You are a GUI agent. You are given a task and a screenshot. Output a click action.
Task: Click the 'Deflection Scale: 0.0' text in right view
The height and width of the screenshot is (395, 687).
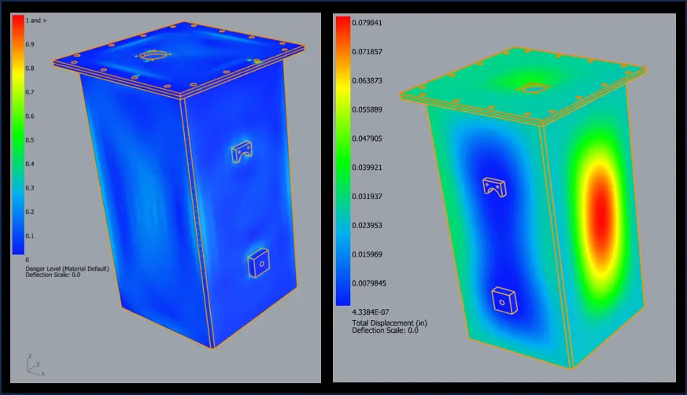click(x=385, y=330)
